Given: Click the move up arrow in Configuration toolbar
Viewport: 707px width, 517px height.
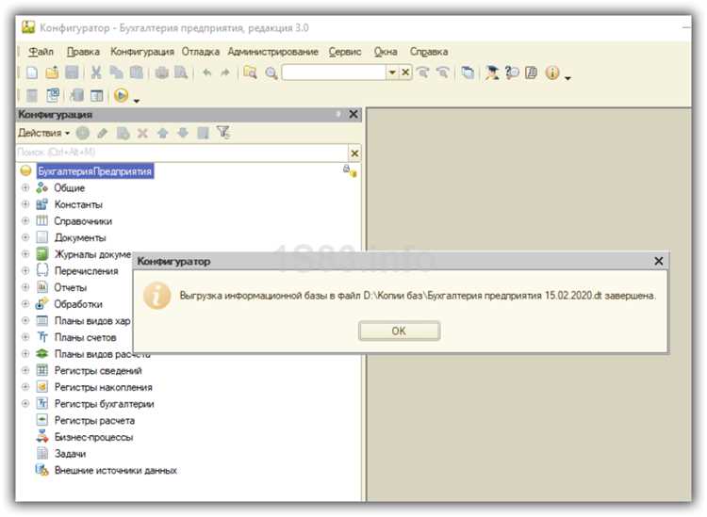Looking at the screenshot, I should (163, 133).
